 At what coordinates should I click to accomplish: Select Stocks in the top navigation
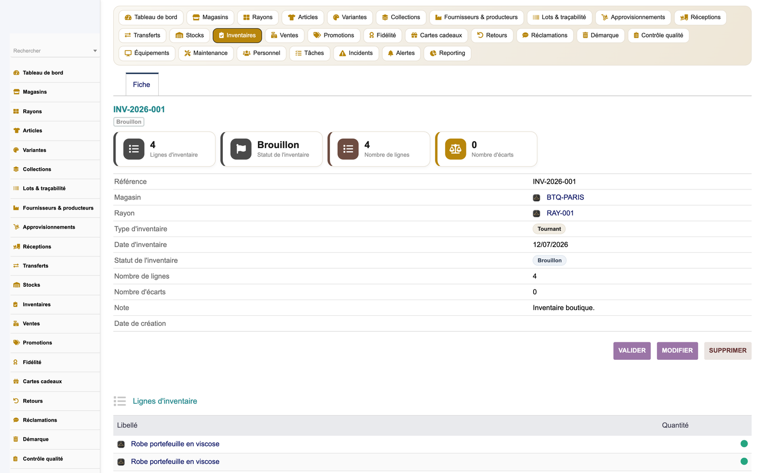pyautogui.click(x=190, y=35)
